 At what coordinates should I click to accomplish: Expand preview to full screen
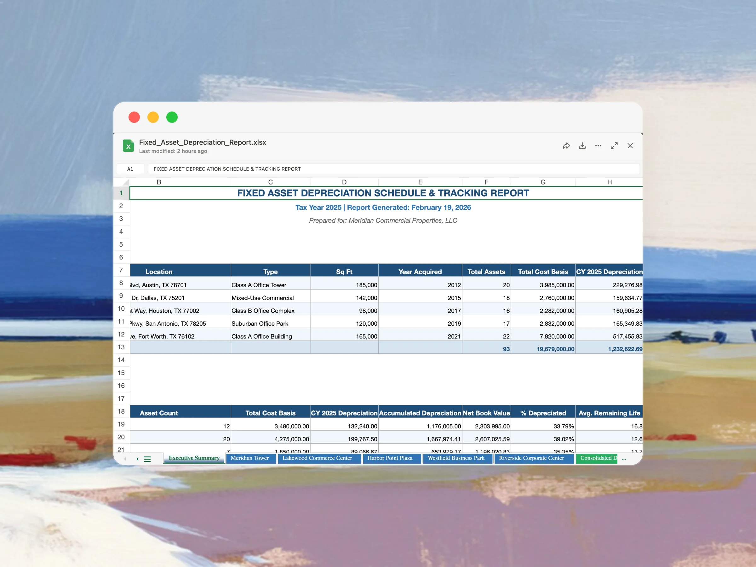tap(614, 146)
